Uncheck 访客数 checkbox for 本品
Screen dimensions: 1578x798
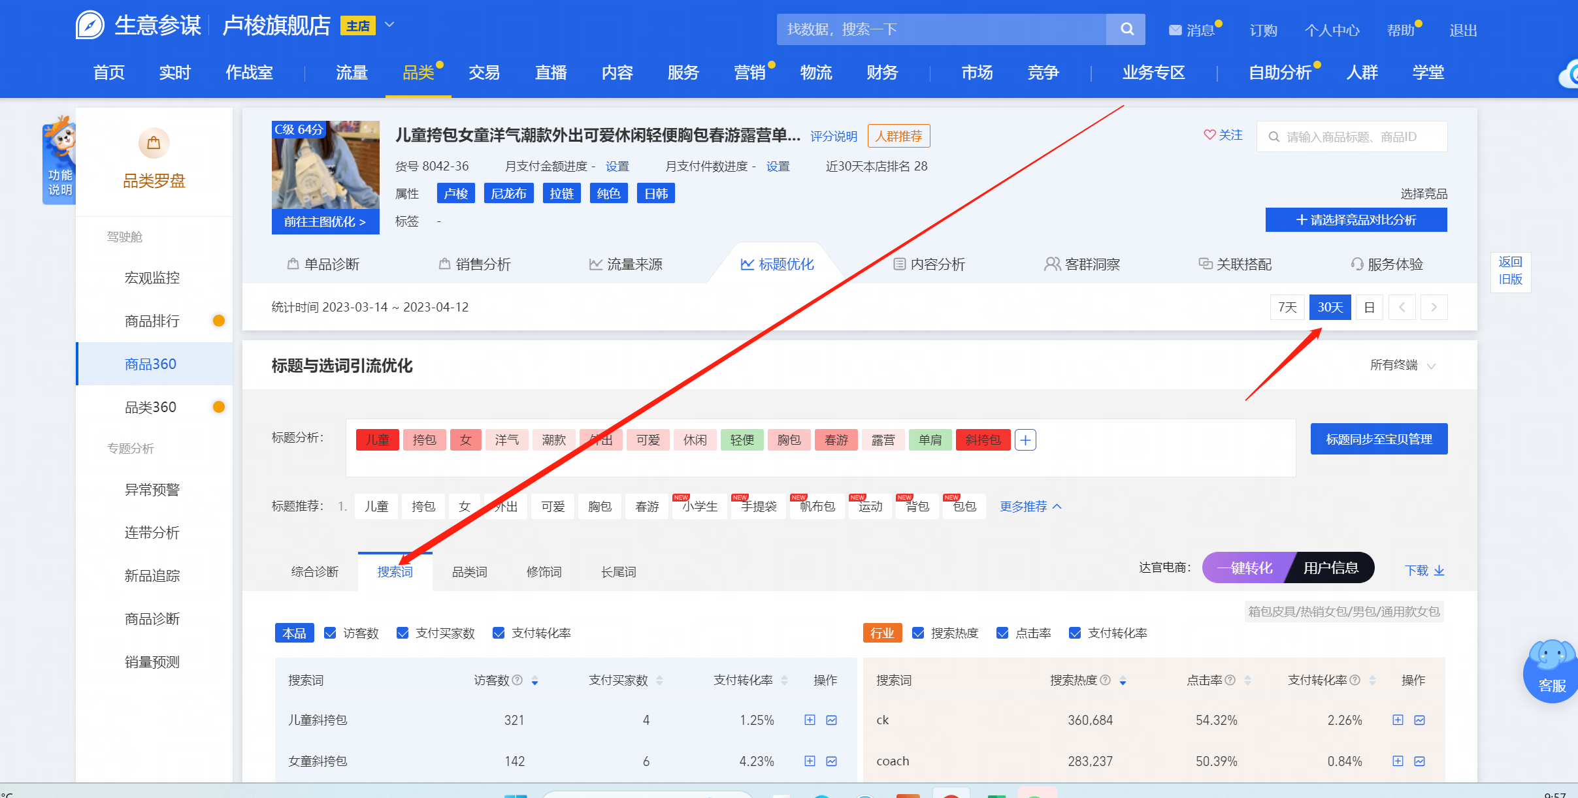coord(331,633)
